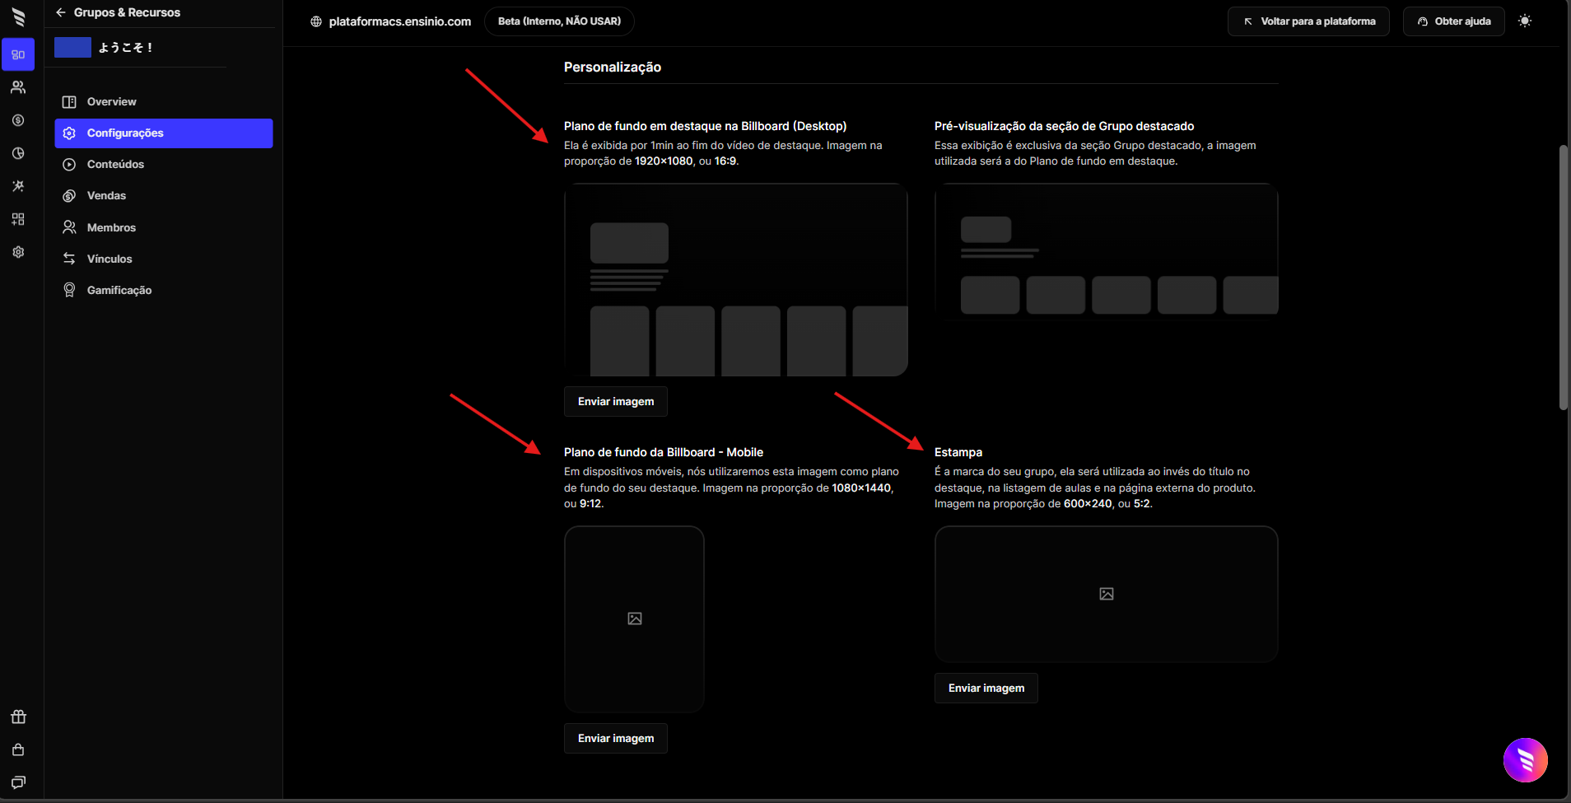Click the add-apps grid icon in left rail
1571x803 pixels.
[x=18, y=219]
